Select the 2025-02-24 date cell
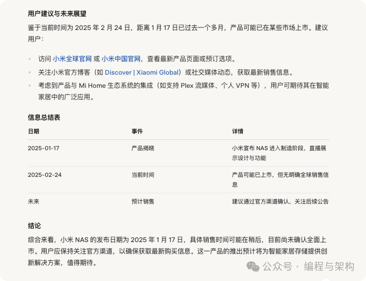Image resolution: width=366 pixels, height=281 pixels. click(45, 175)
